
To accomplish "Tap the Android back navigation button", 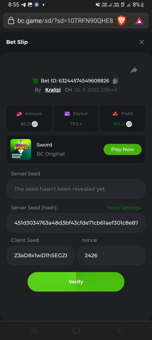I will tap(119, 330).
